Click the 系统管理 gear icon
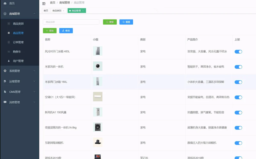The height and width of the screenshot is (159, 256). pos(5,71)
